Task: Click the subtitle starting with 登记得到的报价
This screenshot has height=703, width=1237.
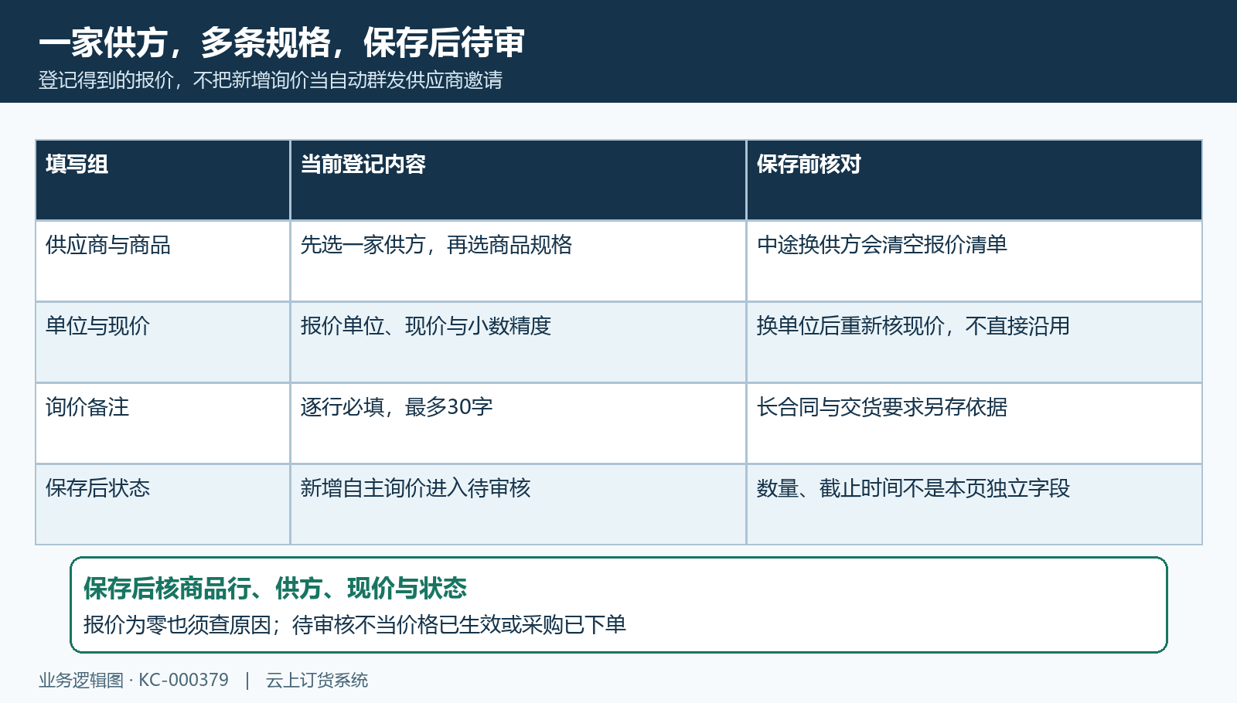Action: 271,80
